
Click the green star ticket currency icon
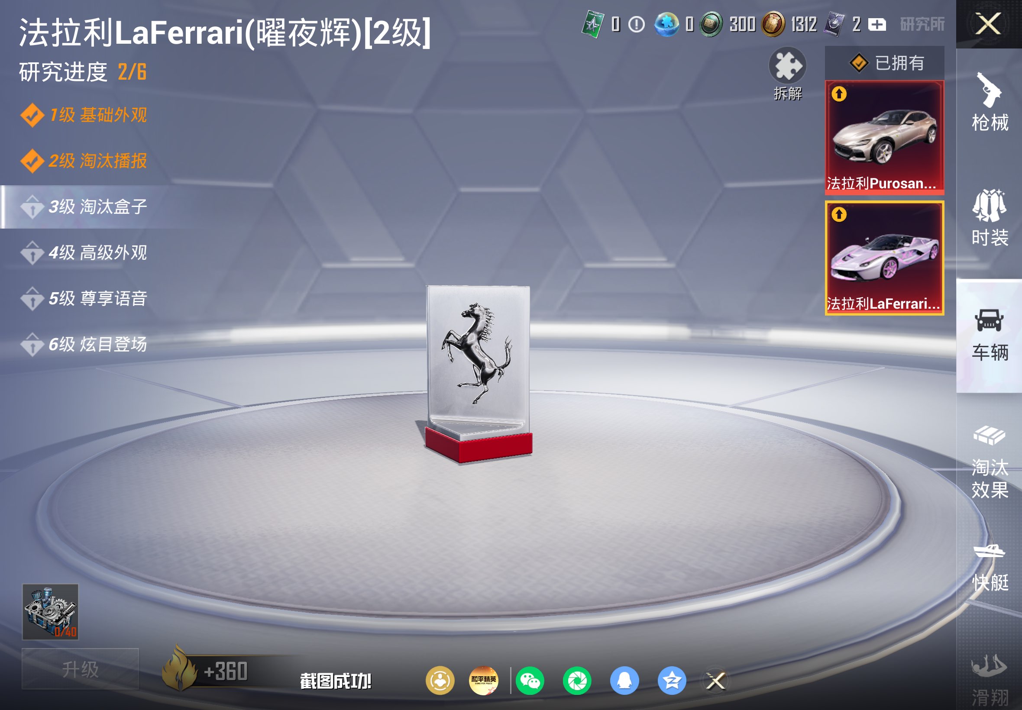[x=593, y=24]
